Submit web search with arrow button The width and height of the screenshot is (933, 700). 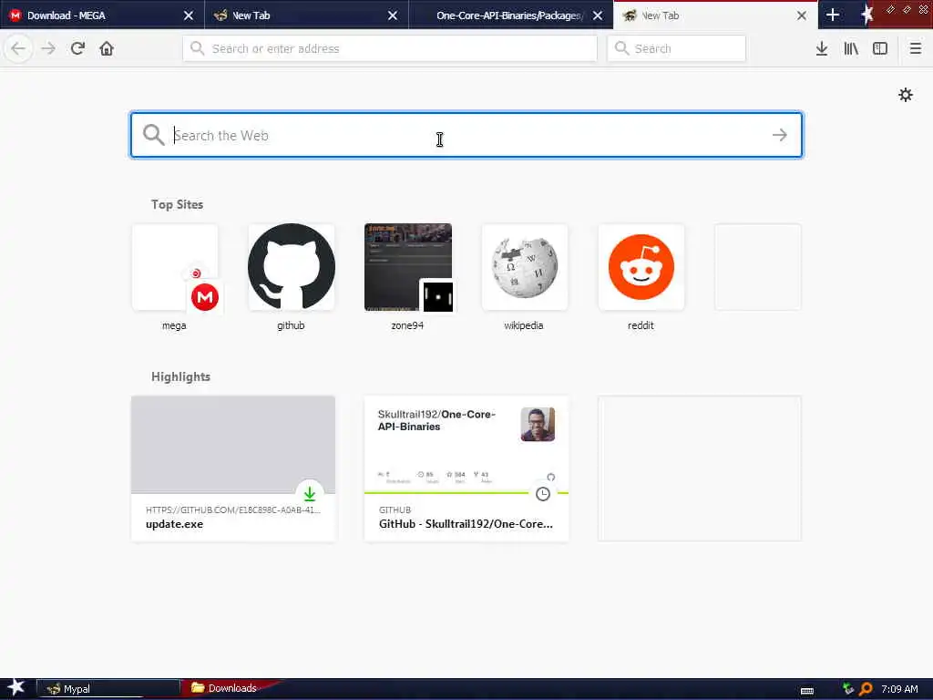click(780, 135)
